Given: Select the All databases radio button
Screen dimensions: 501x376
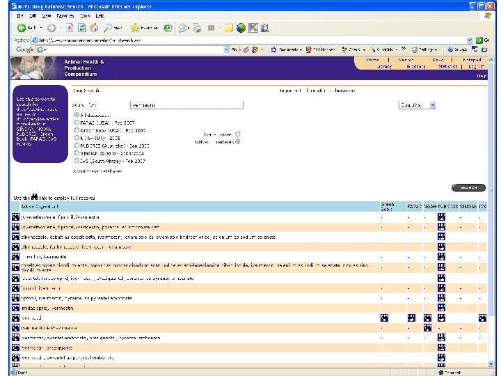Looking at the screenshot, I should [77, 114].
